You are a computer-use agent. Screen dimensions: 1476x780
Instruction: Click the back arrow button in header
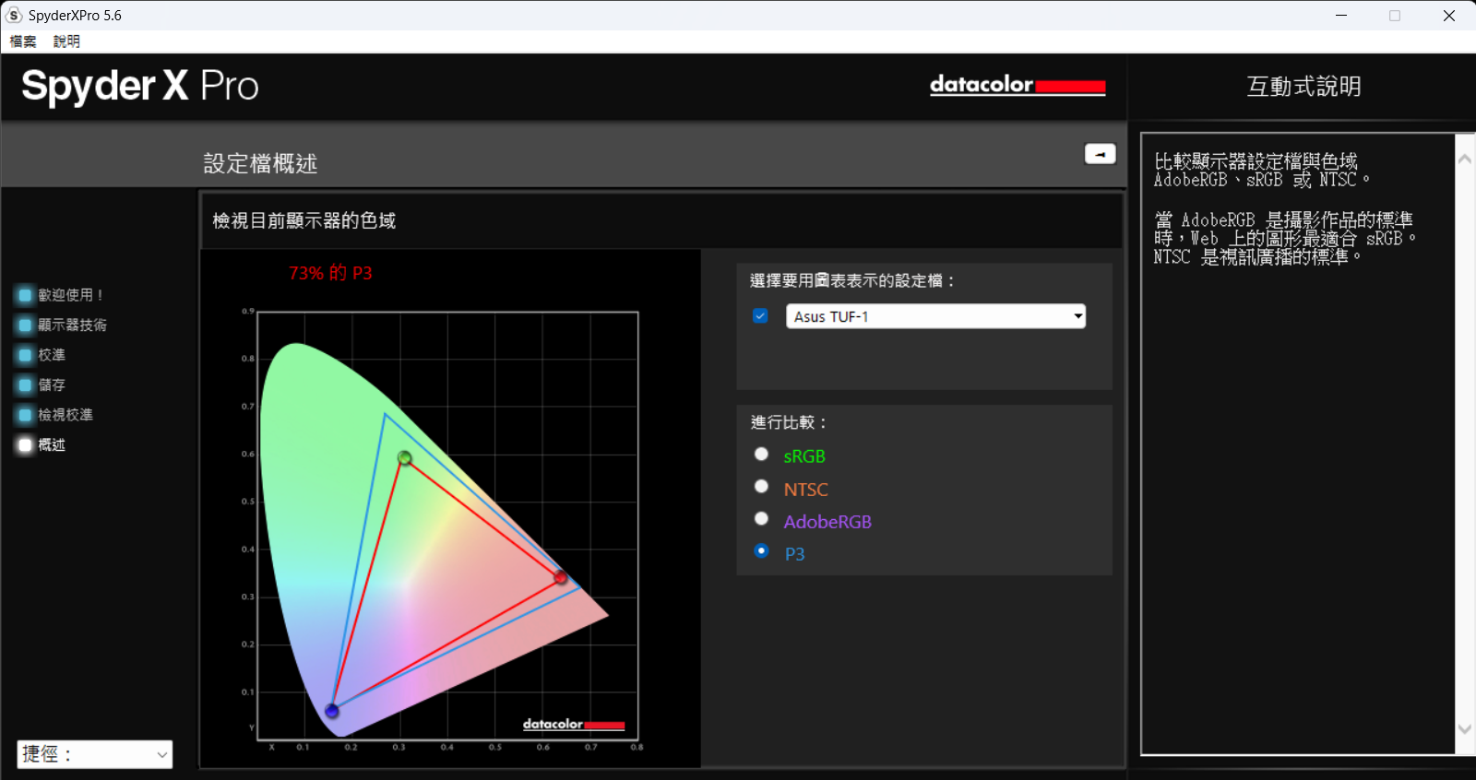[x=1100, y=154]
